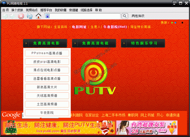Click the red stop loading icon
This screenshot has height=137, width=190.
tap(21, 16)
